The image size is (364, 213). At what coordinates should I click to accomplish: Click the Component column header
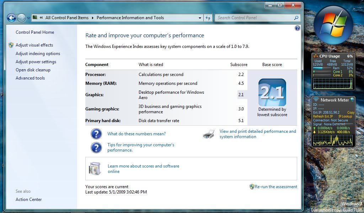97,65
